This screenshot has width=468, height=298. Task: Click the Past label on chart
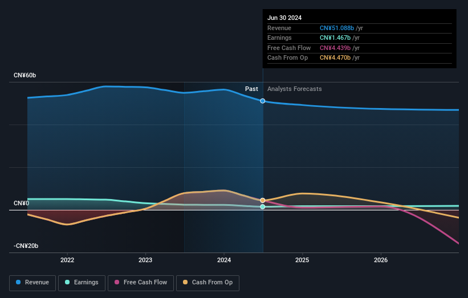pyautogui.click(x=251, y=89)
